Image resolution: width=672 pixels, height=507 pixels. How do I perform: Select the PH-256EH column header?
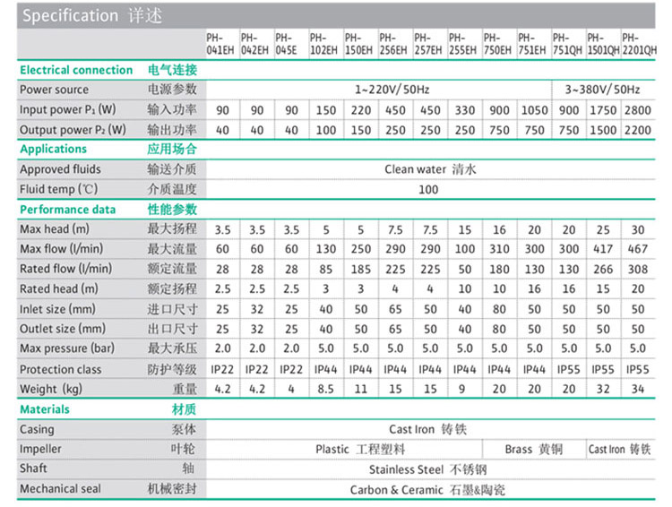393,44
